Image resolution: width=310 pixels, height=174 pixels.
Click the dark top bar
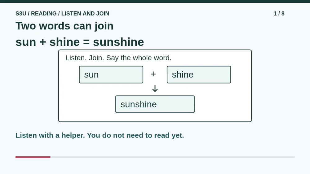tap(155, 1)
